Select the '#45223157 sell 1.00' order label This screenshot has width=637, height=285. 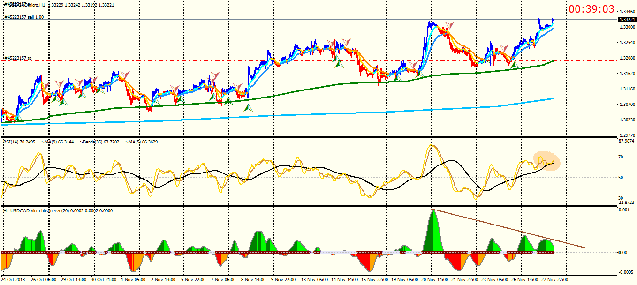click(24, 17)
